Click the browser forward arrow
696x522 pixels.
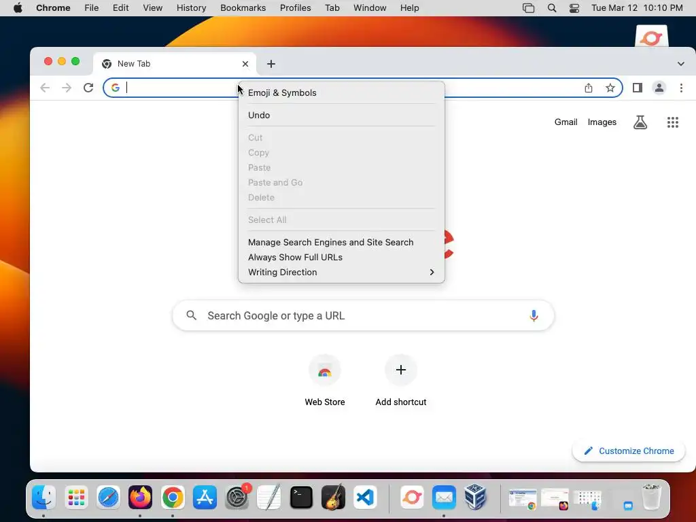pyautogui.click(x=67, y=88)
